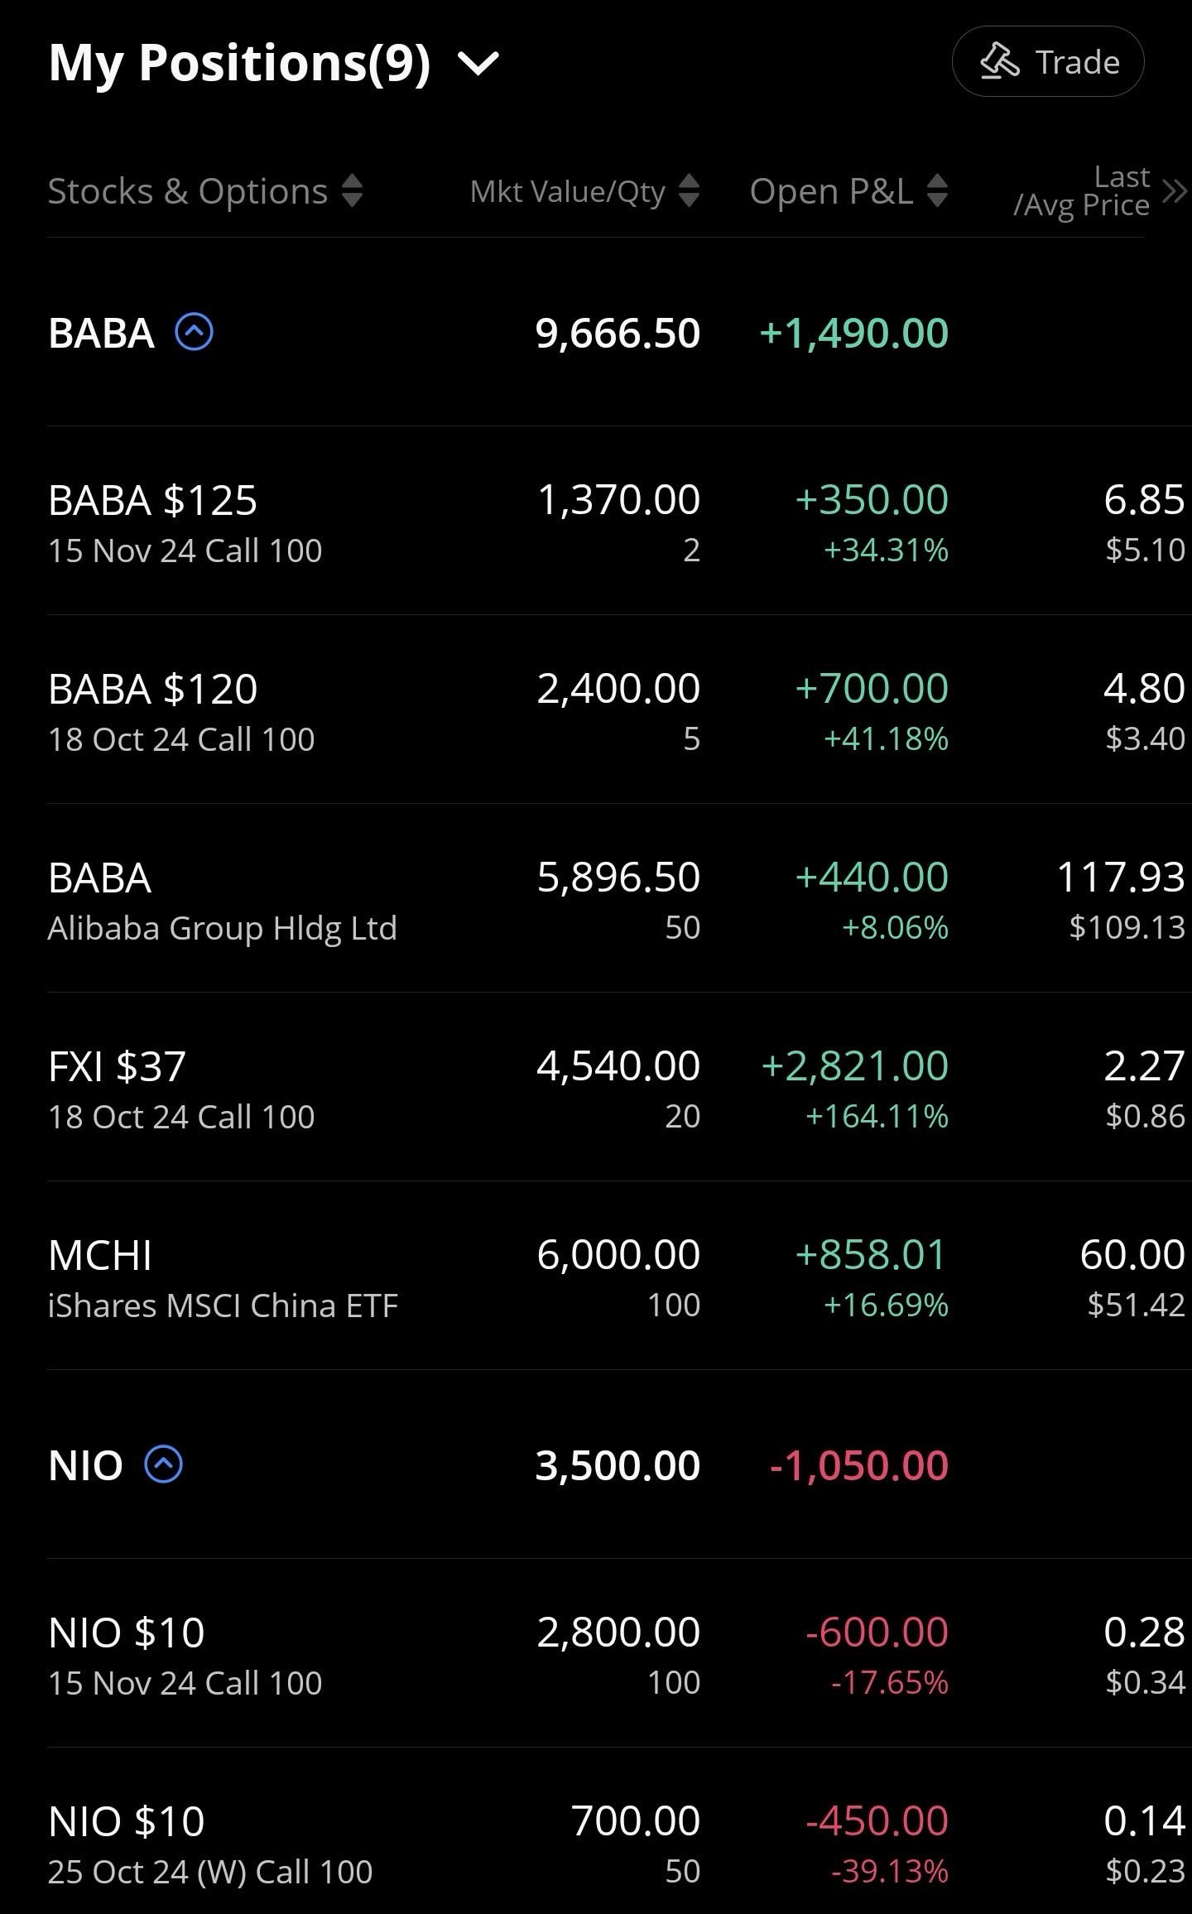Collapse the NIO position group
This screenshot has height=1914, width=1192.
163,1464
